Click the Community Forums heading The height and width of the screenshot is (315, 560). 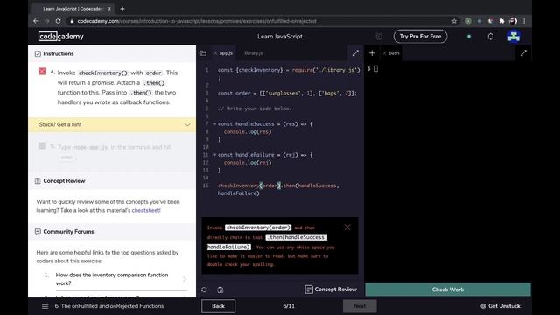pos(68,232)
